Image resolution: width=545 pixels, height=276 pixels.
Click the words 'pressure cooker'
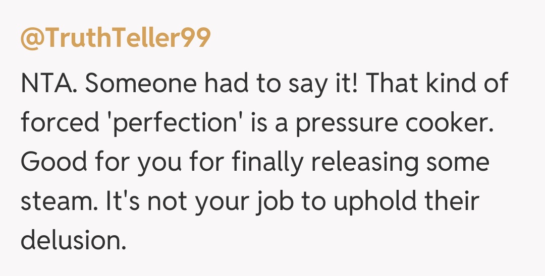pos(393,123)
